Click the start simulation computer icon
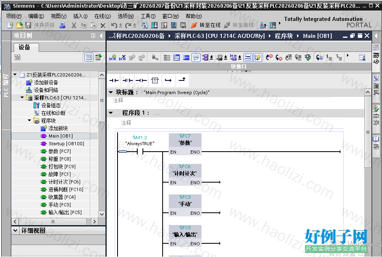The image size is (382, 257). pos(174,25)
